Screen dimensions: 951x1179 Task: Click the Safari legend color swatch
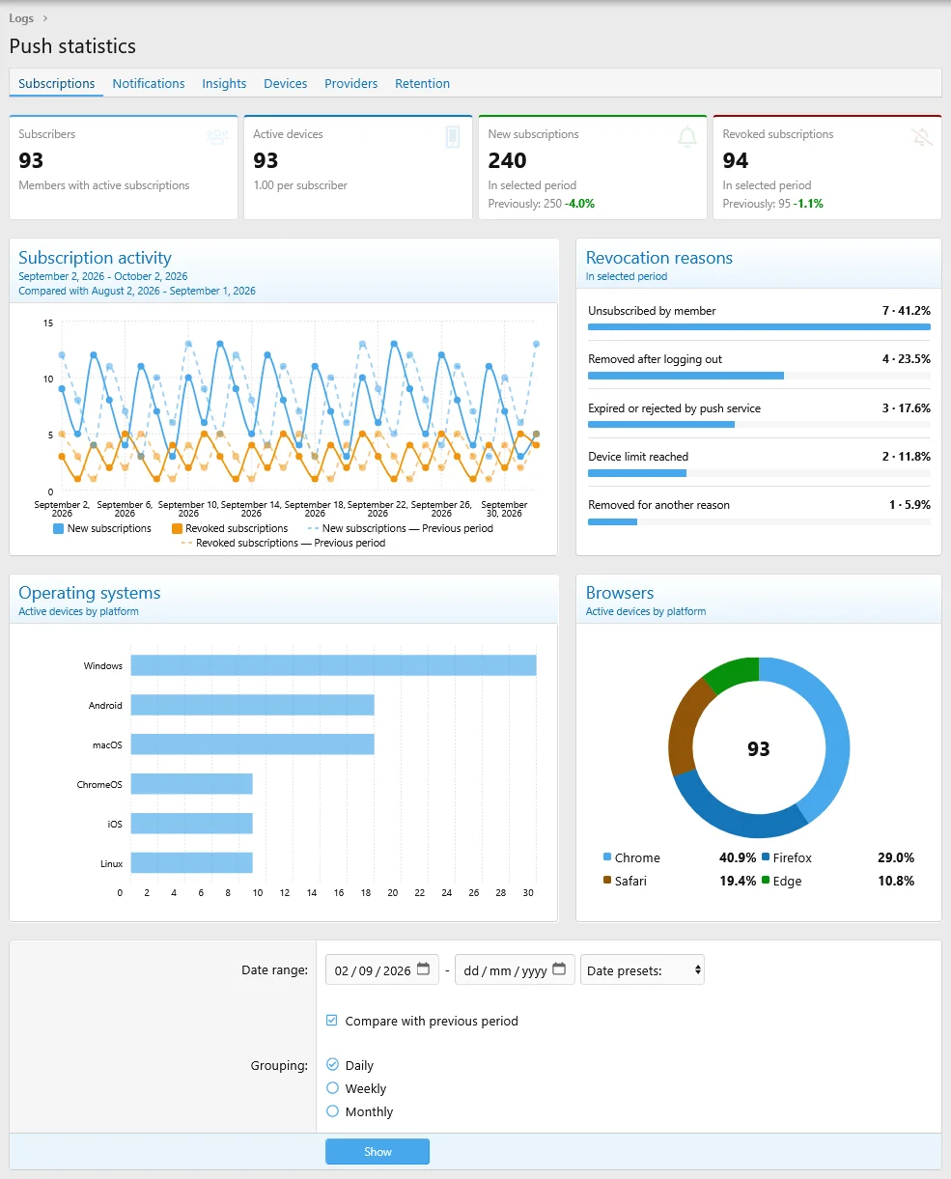click(607, 880)
